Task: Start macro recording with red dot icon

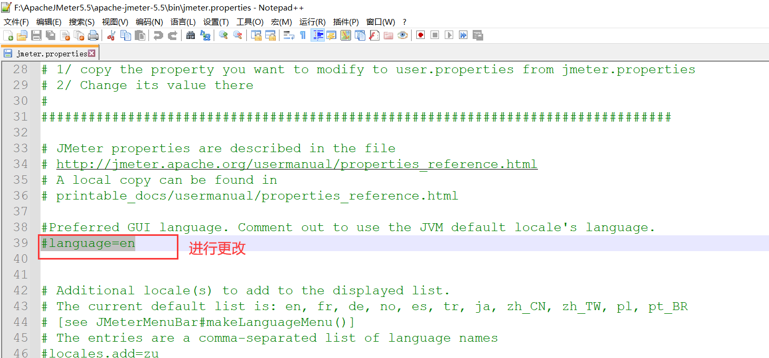Action: tap(421, 35)
